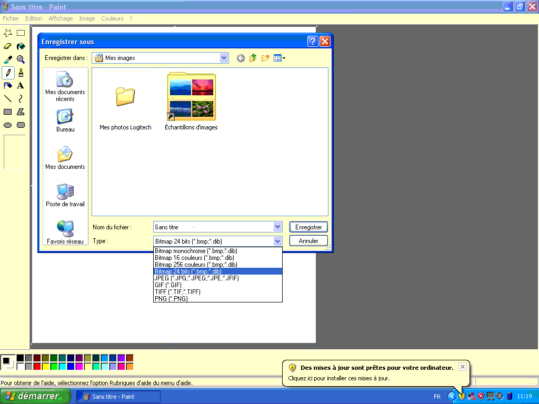This screenshot has height=404, width=539.
Task: Show hidden tray icons arrow
Action: 452,397
